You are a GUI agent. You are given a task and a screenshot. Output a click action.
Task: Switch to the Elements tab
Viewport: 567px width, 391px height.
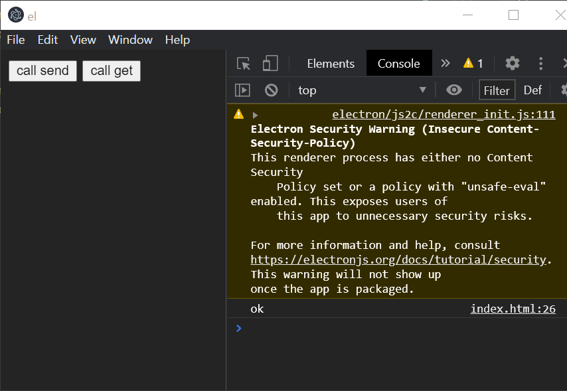(x=331, y=64)
